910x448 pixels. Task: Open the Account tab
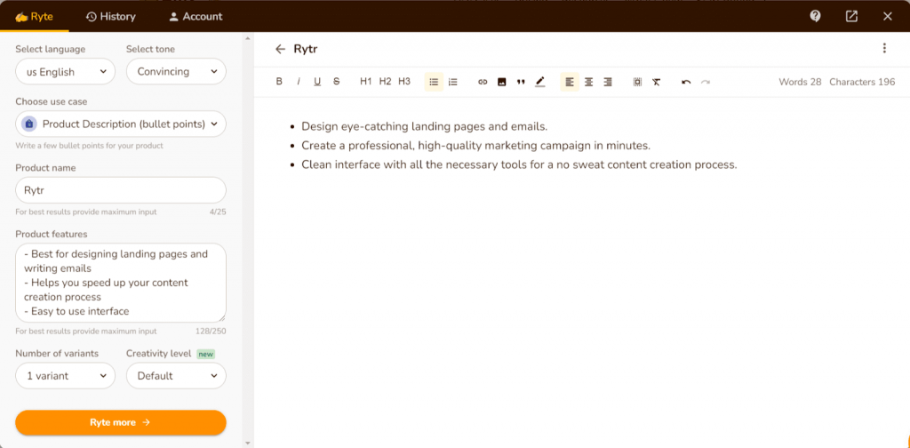196,16
